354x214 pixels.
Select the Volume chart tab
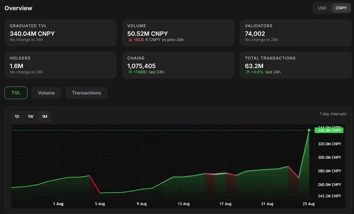tap(46, 93)
